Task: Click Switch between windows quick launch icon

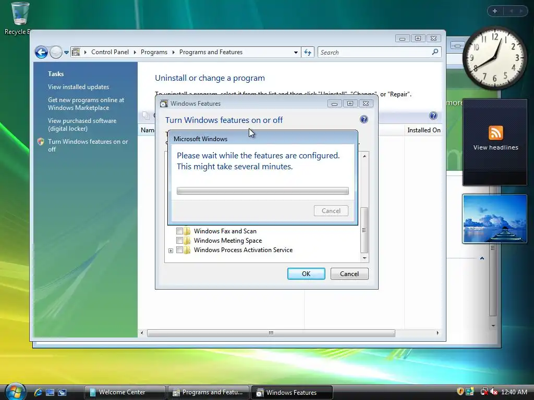Action: pyautogui.click(x=62, y=392)
